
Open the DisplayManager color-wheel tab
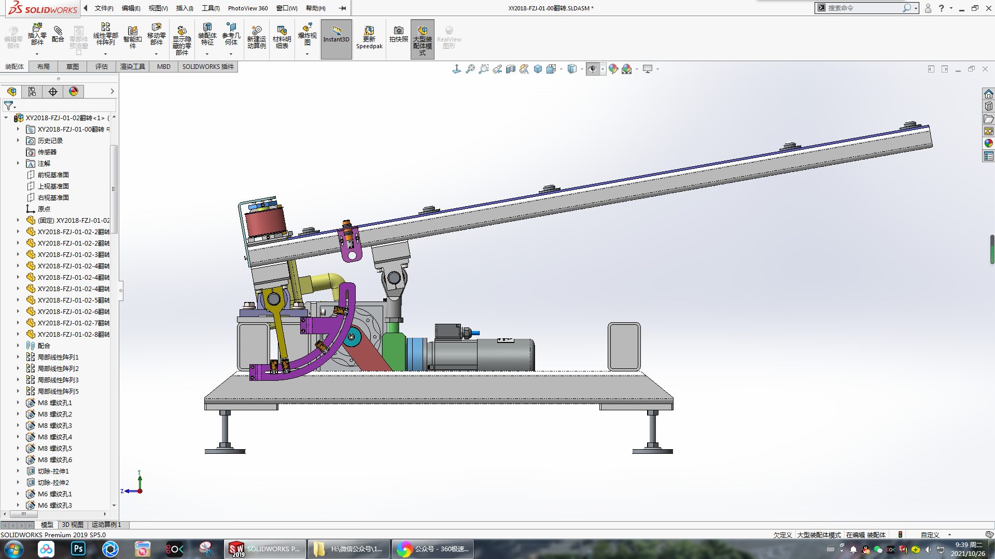tap(74, 92)
